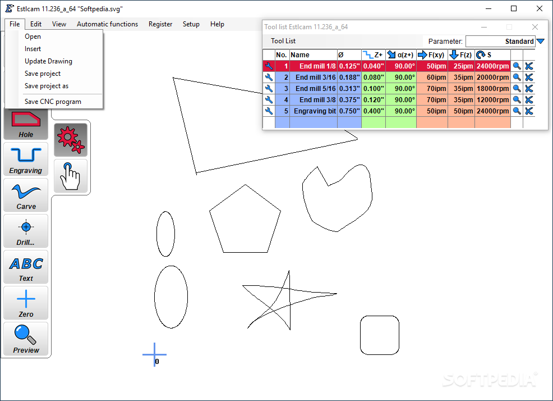Click the Z+ cell 0.400"
This screenshot has width=553, height=401.
click(x=374, y=111)
